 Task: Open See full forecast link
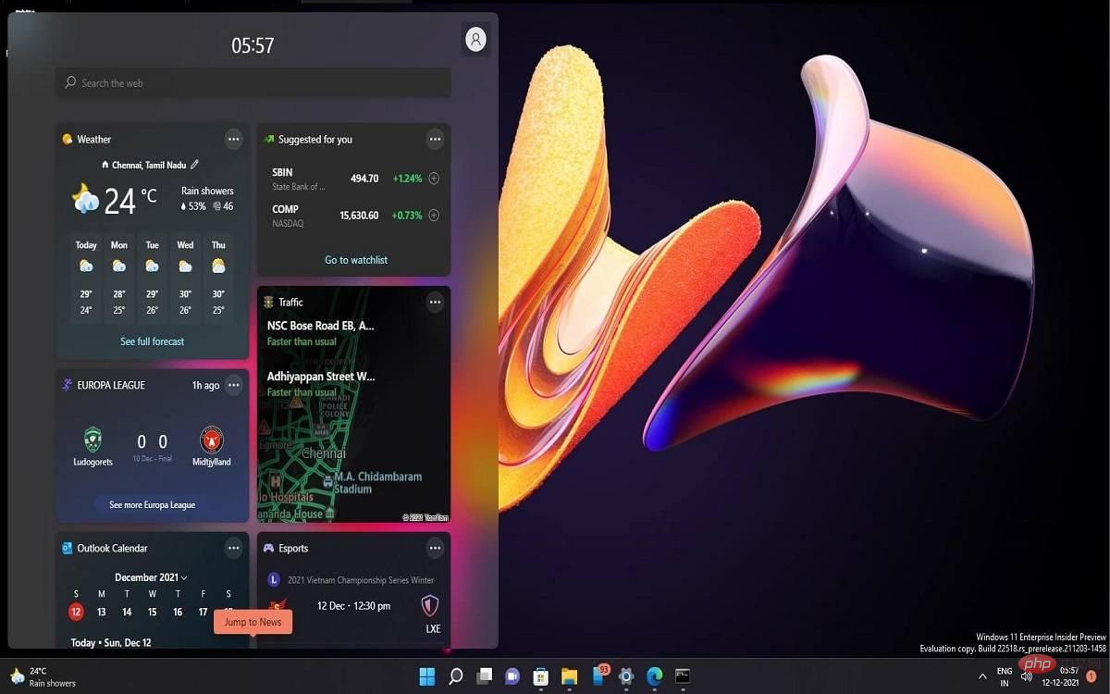[x=151, y=341]
